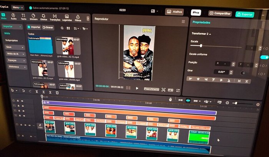Collapse the Transformar 2 section
Screen dimensions: 269x157
211,34
